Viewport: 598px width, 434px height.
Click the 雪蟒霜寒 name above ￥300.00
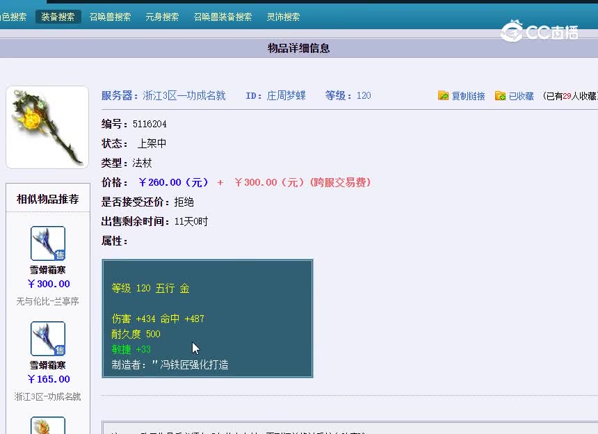coord(48,270)
